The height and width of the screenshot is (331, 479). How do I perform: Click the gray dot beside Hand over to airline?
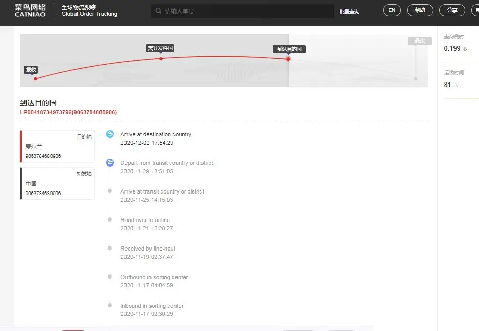pyautogui.click(x=110, y=219)
